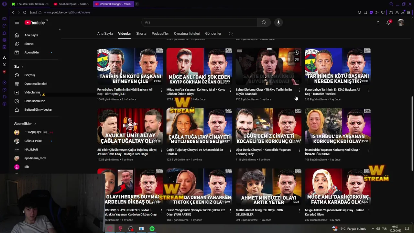Open options menu for Kayıp Gökhan Özkan video
414x233 pixels.
tap(231, 90)
